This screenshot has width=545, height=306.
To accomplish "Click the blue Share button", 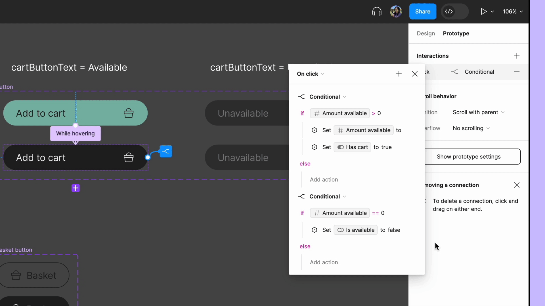I will click(x=423, y=12).
